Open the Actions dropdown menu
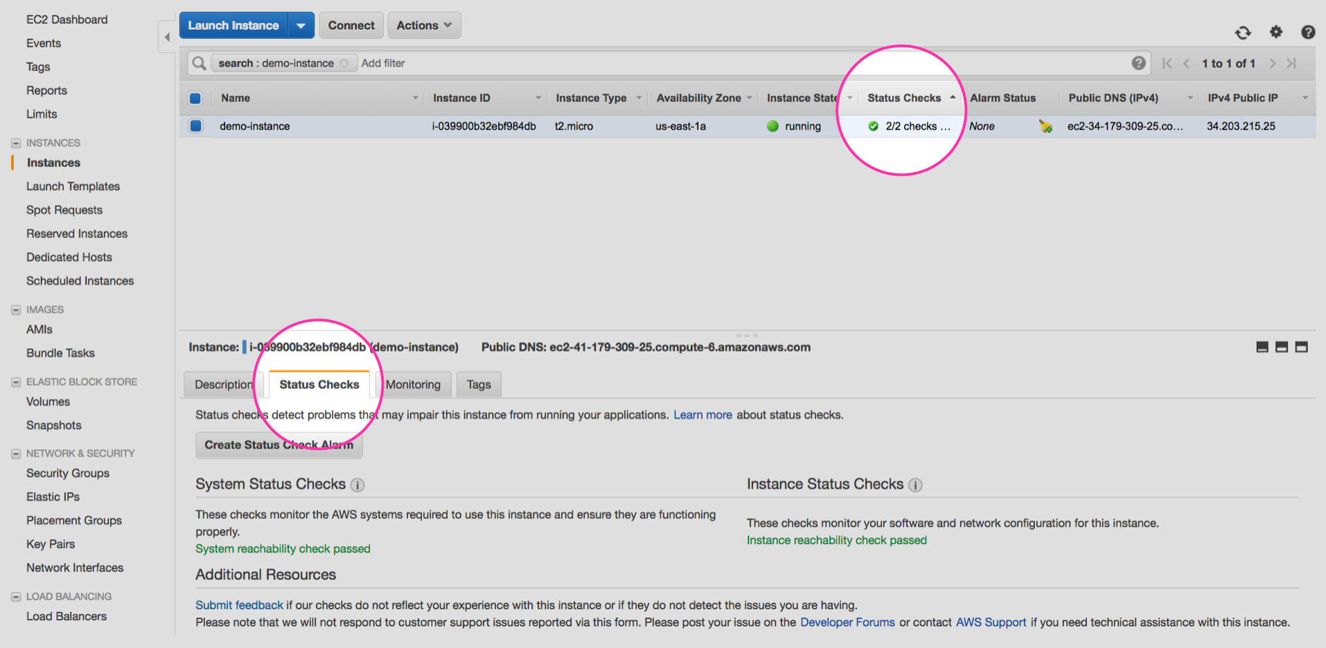 423,25
